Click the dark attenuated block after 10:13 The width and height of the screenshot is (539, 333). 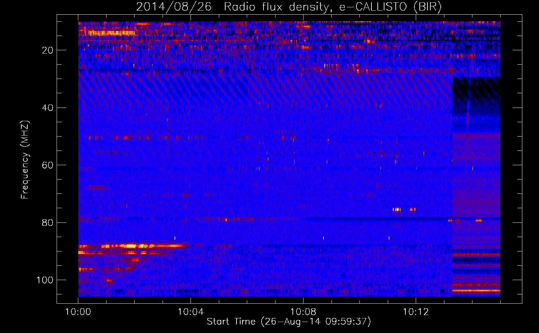point(476,96)
